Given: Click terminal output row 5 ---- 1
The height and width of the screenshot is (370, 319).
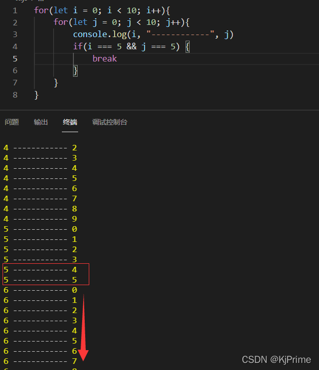Looking at the screenshot, I should [40, 239].
